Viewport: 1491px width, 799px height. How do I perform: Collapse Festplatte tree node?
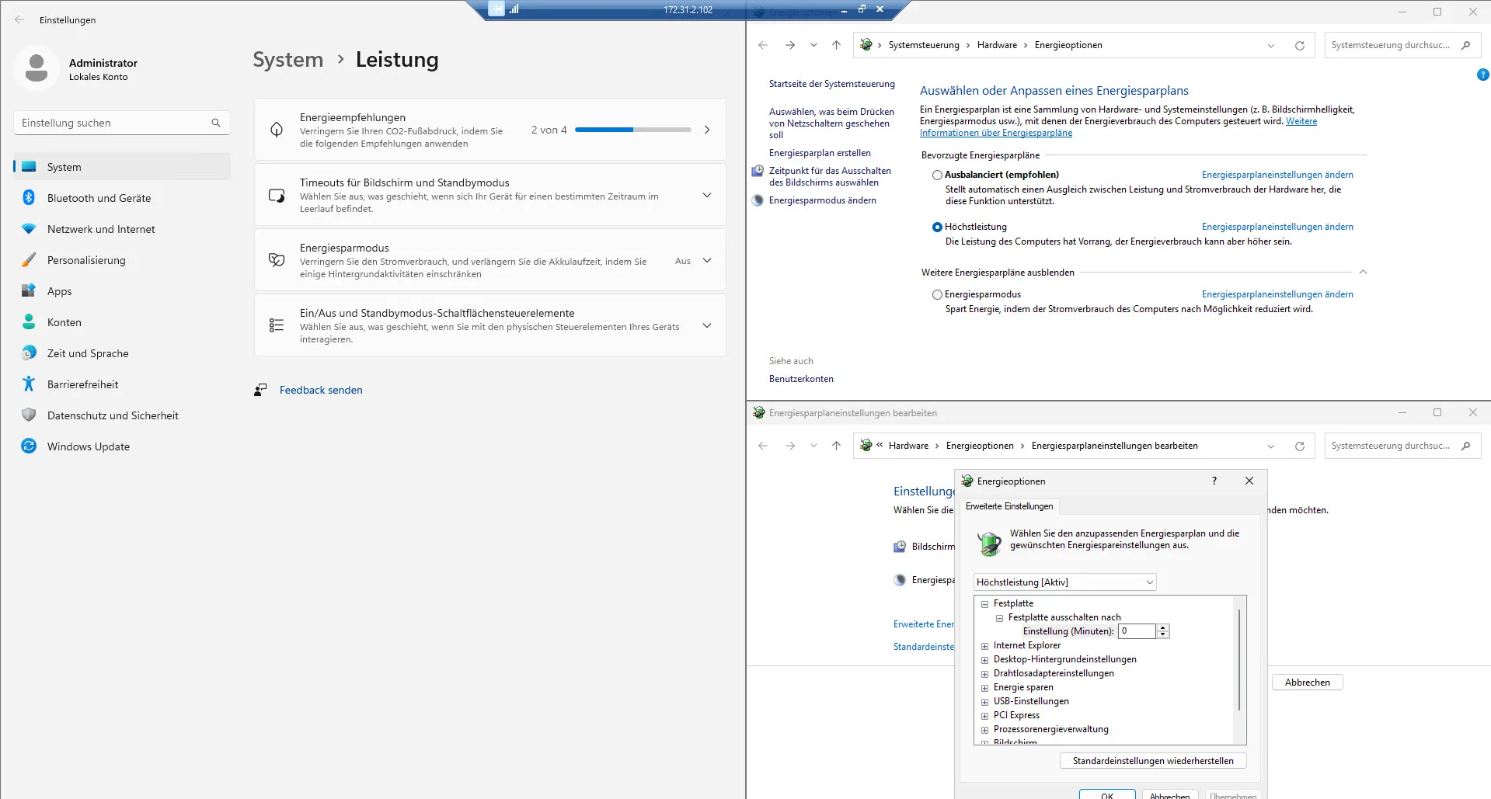pos(984,603)
